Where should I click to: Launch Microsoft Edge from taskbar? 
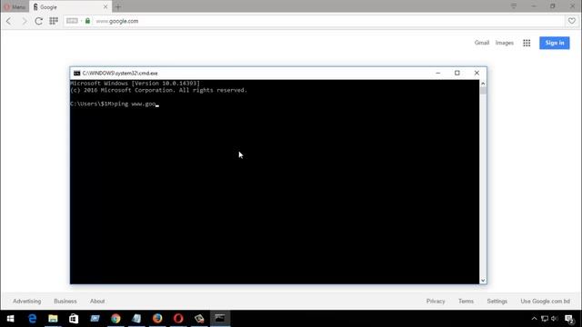(33, 319)
